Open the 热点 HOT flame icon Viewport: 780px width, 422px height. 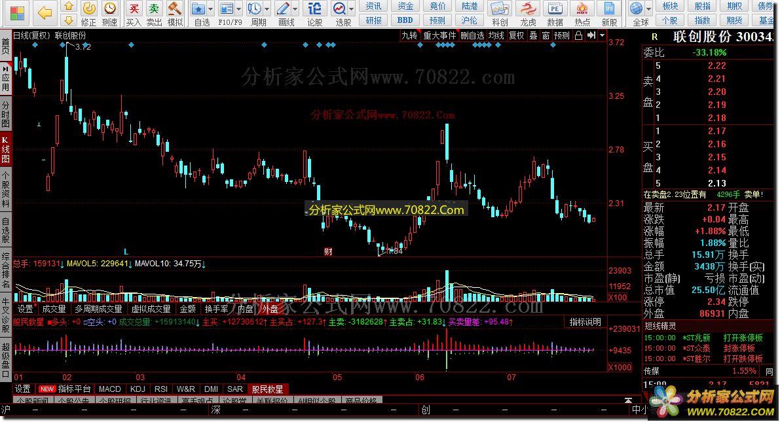pyautogui.click(x=582, y=9)
